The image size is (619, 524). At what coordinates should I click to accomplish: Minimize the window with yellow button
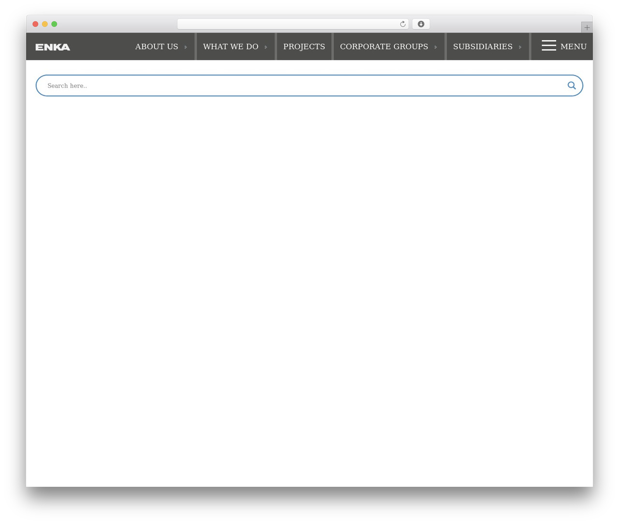(45, 24)
